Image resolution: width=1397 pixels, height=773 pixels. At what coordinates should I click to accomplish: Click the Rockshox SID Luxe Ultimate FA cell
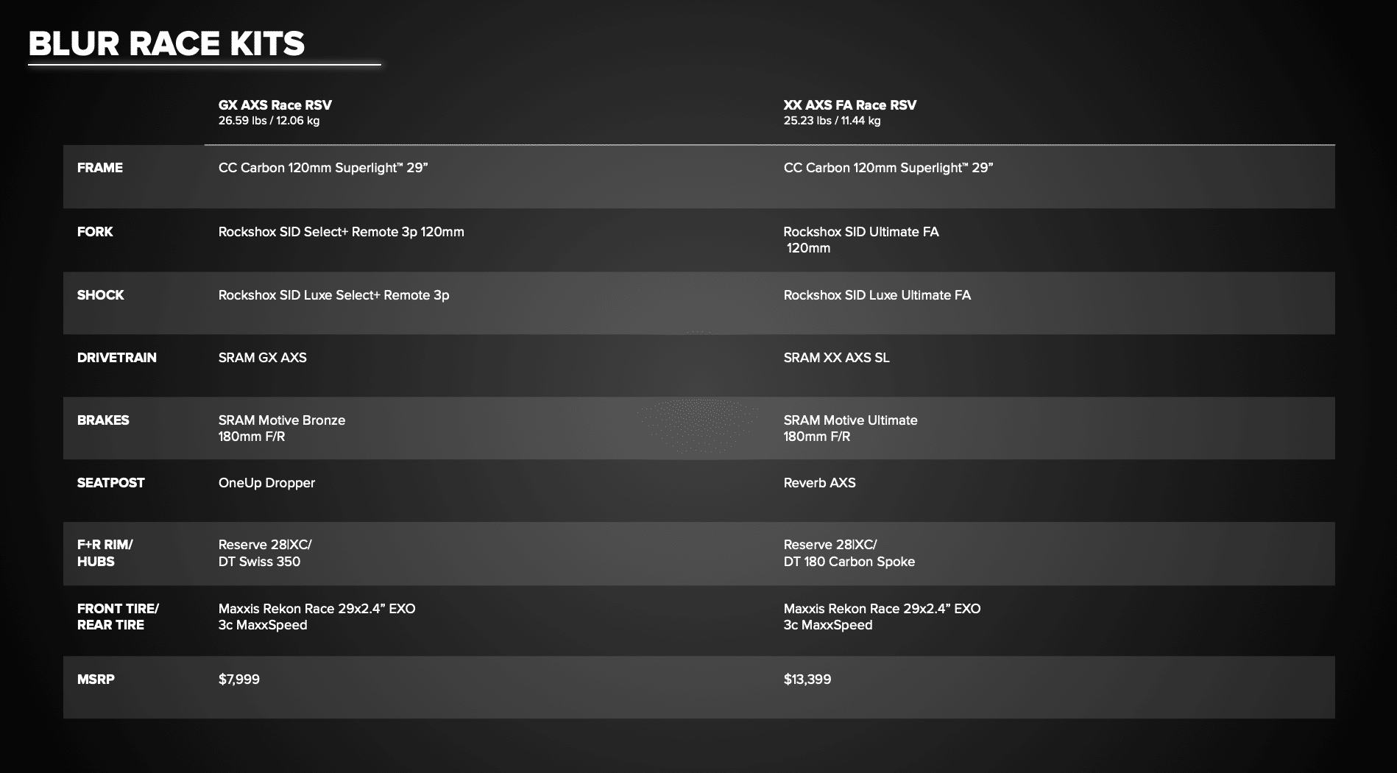point(877,295)
